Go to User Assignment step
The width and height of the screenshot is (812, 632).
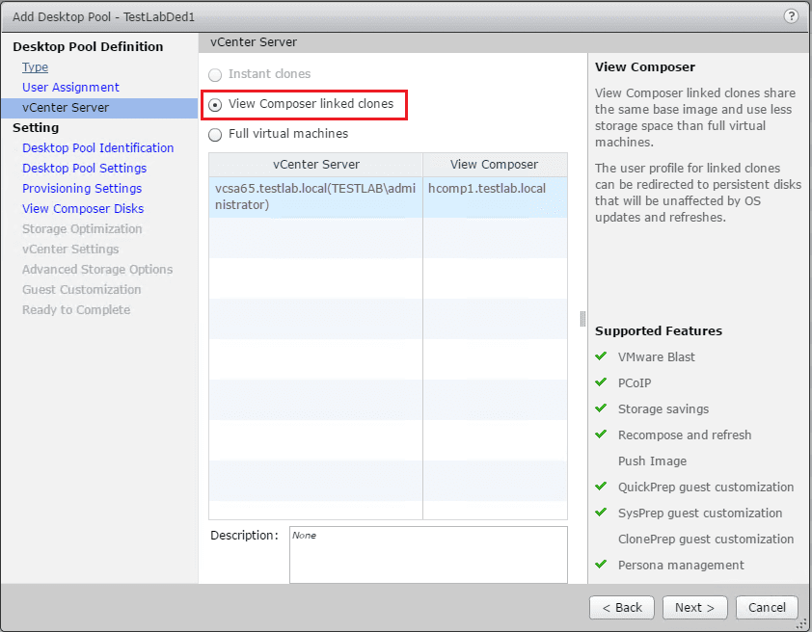(x=70, y=88)
